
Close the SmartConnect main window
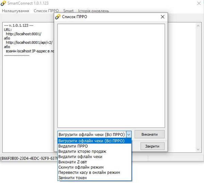[199, 3]
